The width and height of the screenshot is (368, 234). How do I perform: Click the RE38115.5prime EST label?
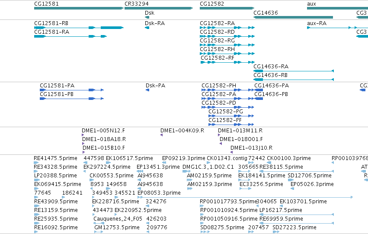pyautogui.click(x=281, y=167)
